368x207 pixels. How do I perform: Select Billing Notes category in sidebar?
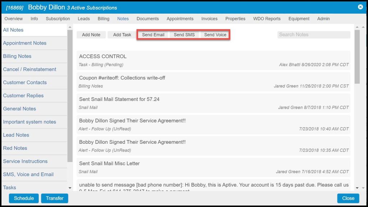click(x=17, y=56)
